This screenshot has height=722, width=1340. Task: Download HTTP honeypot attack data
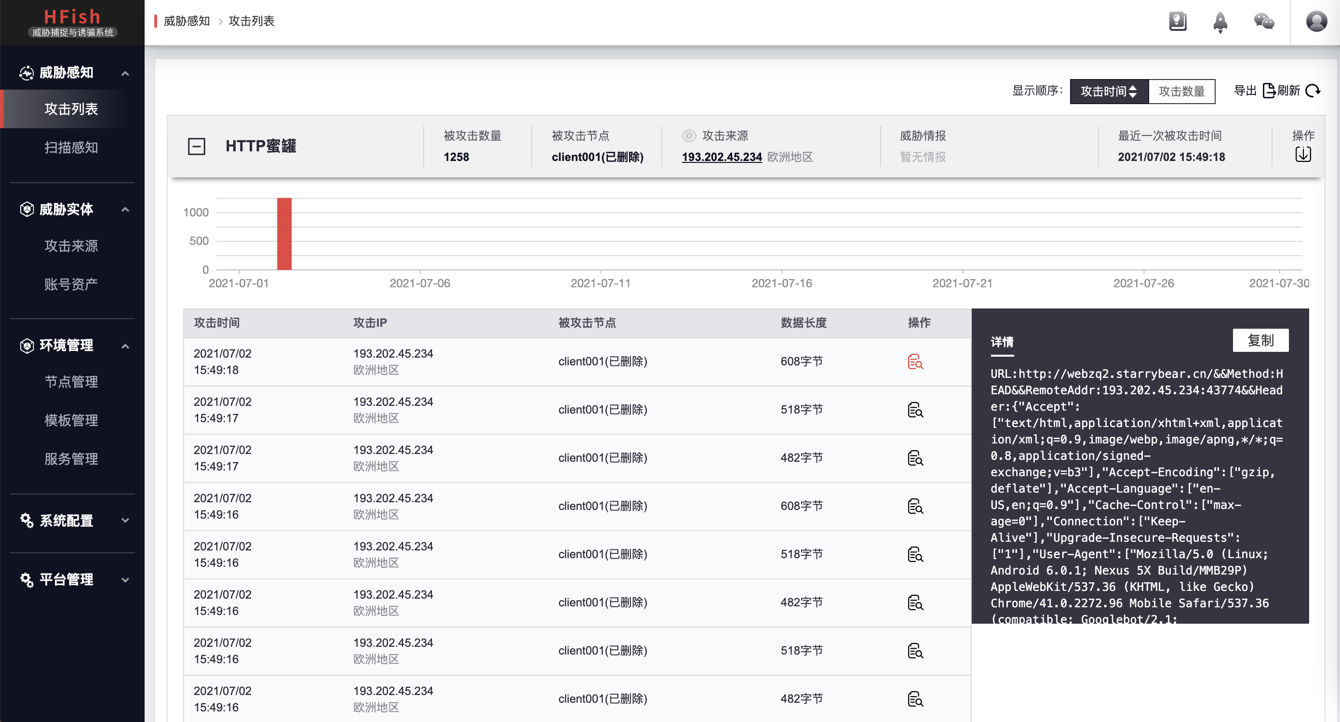pos(1302,155)
